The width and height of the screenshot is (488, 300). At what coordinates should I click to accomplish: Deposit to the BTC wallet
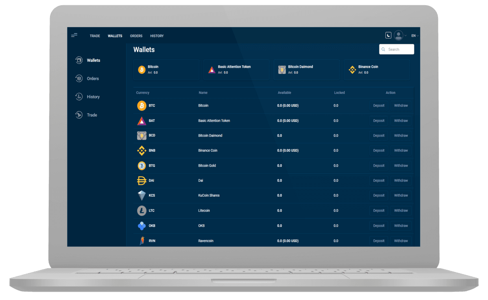pyautogui.click(x=379, y=106)
